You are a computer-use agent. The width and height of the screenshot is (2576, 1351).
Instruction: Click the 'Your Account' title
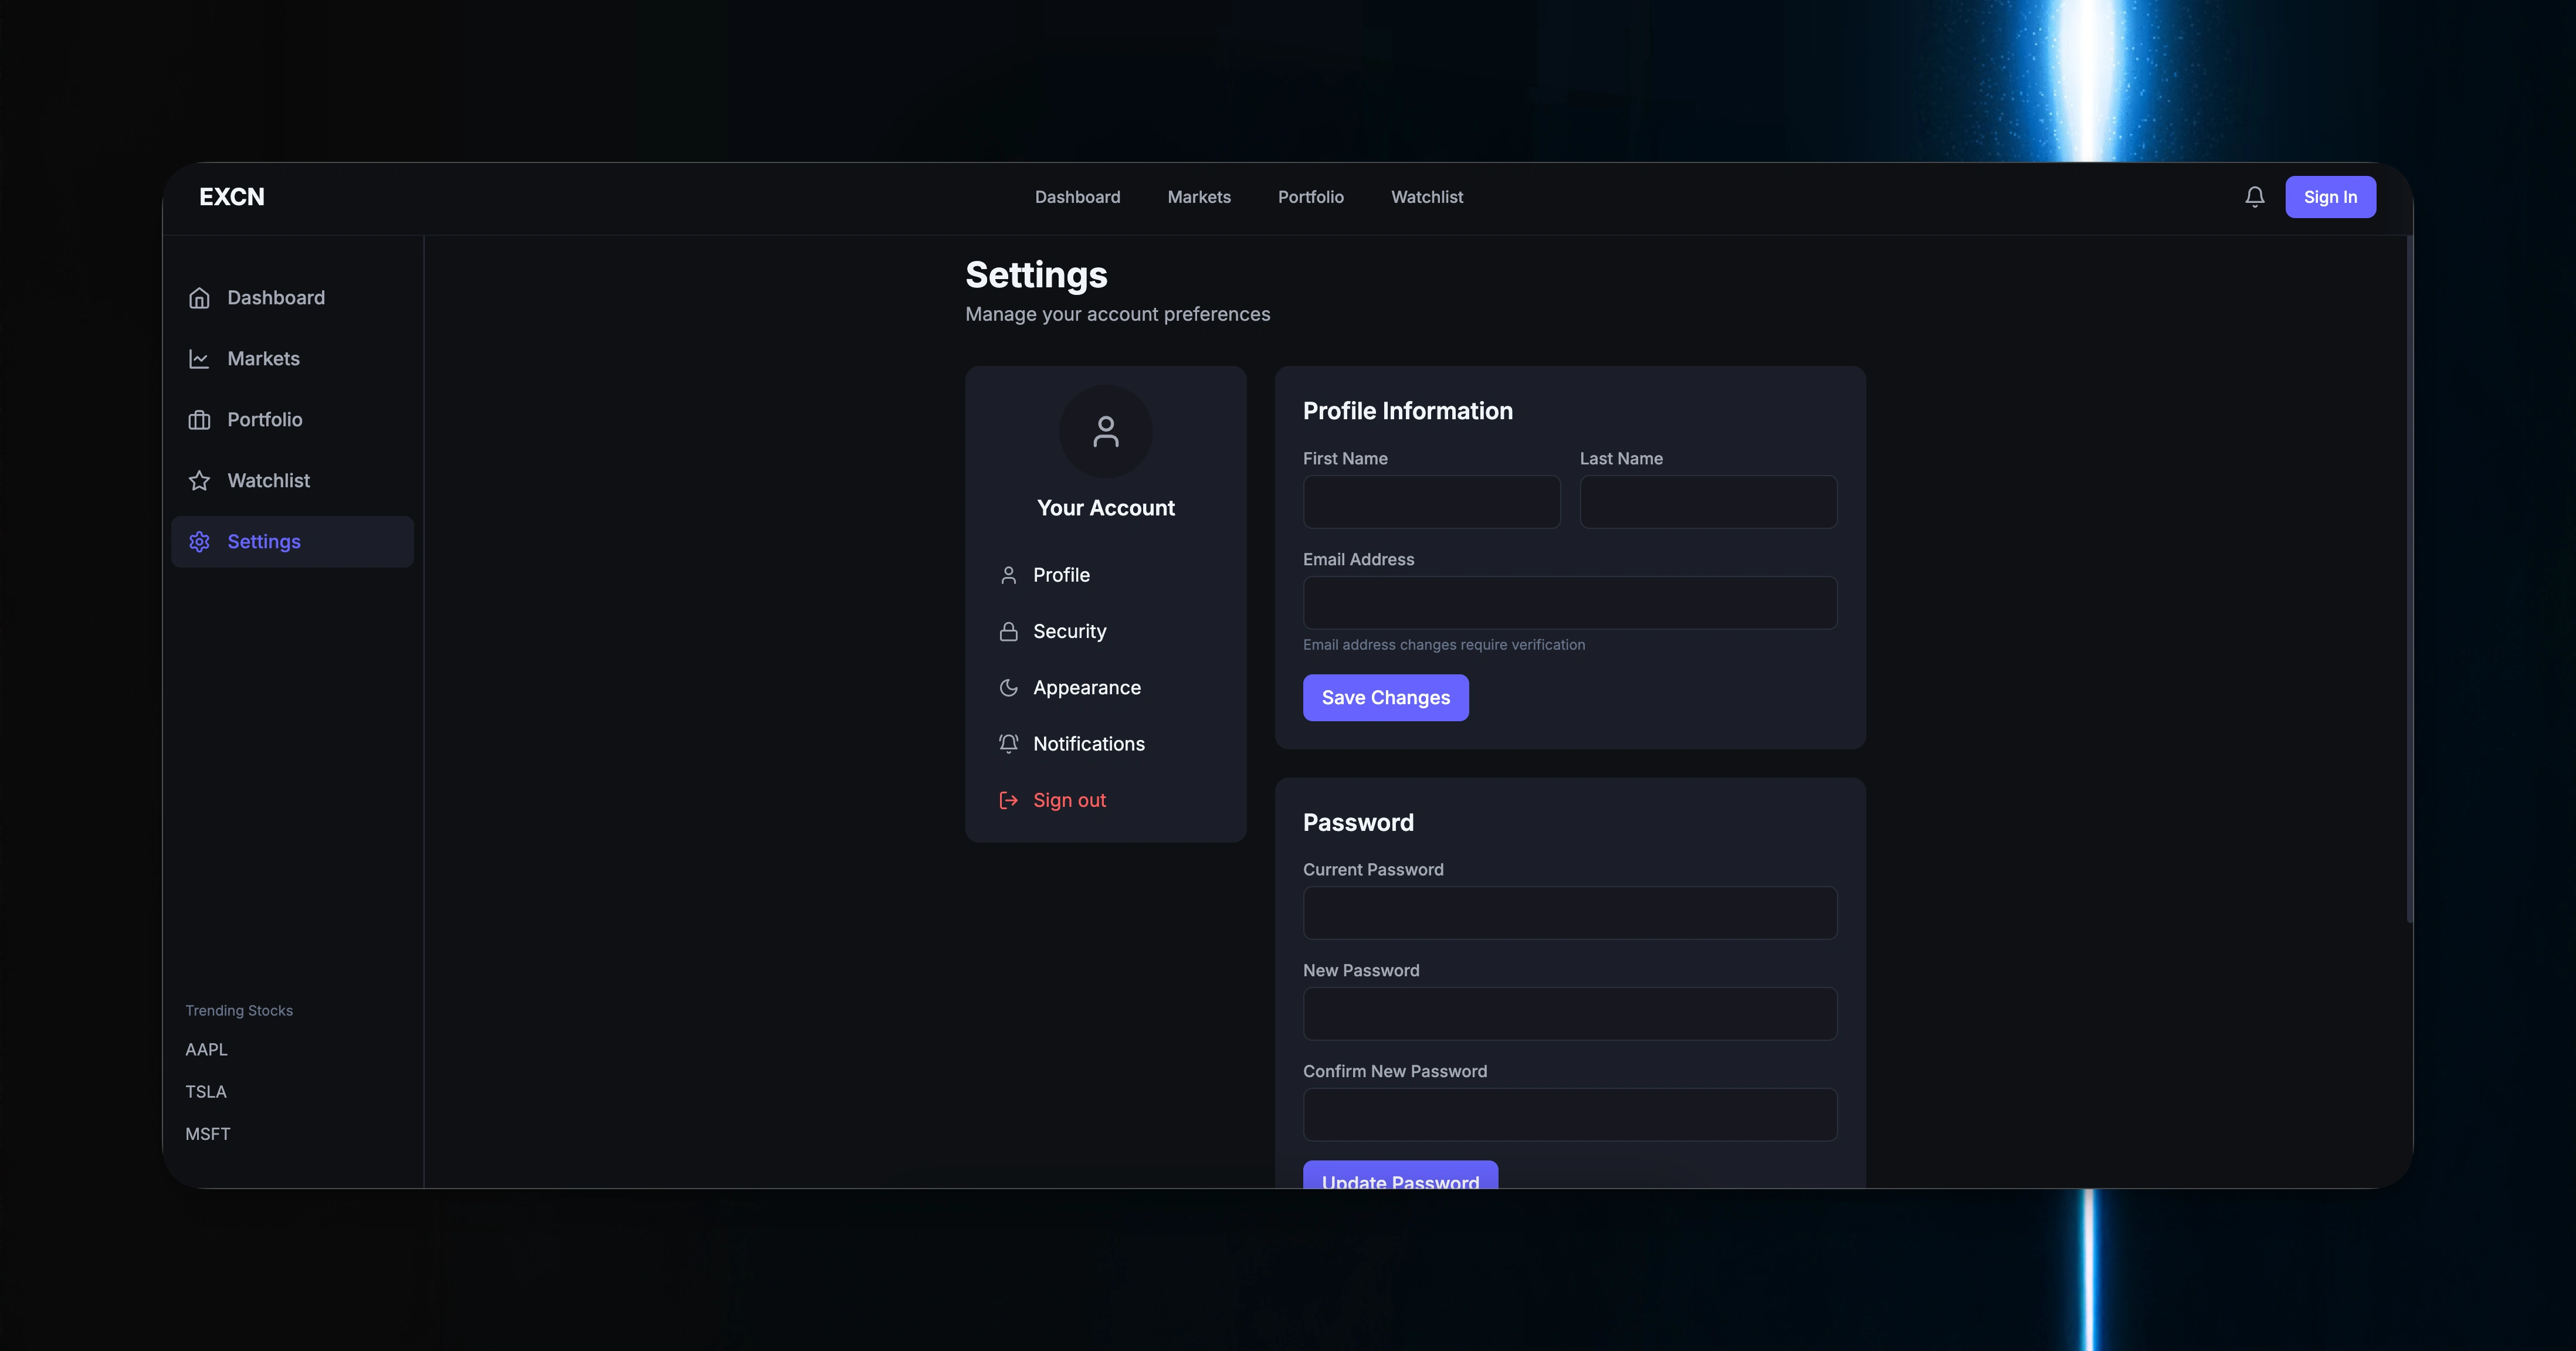[1106, 508]
